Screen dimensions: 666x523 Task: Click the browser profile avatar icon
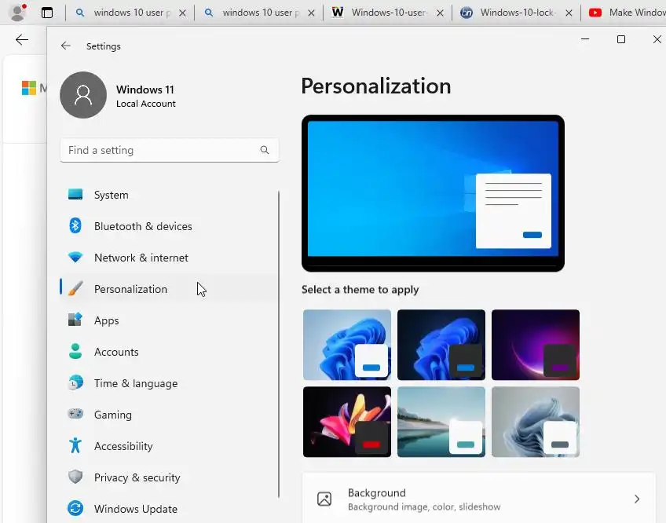[x=18, y=13]
